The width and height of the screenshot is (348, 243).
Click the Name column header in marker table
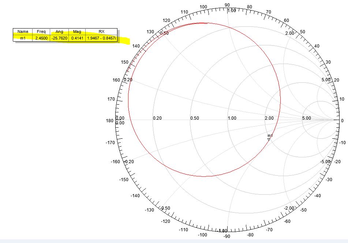pos(23,31)
